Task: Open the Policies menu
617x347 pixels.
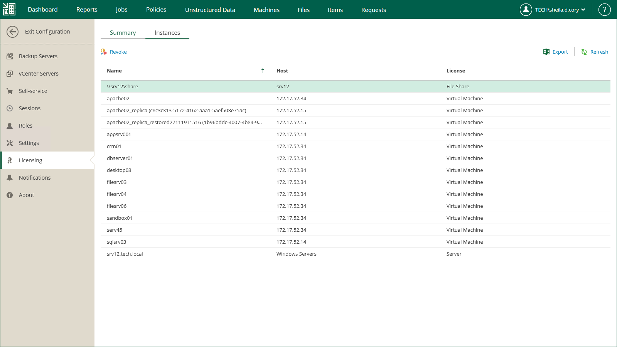Action: [x=156, y=10]
